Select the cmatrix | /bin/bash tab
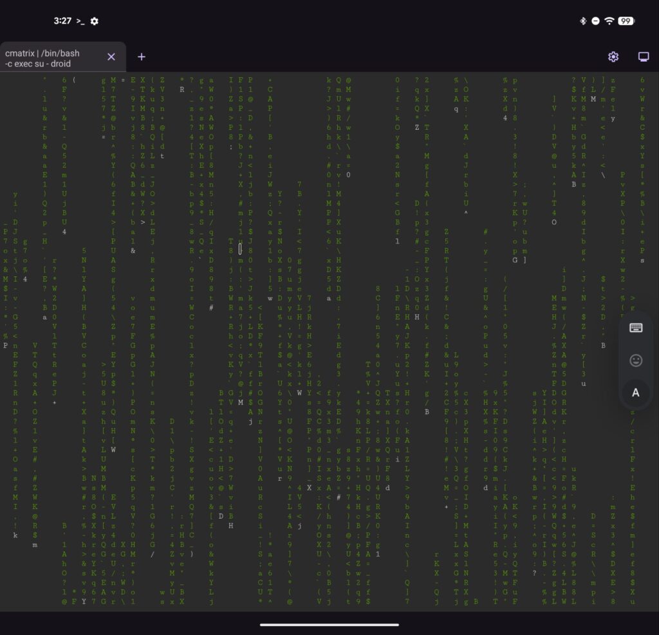Image resolution: width=659 pixels, height=635 pixels. [51, 58]
